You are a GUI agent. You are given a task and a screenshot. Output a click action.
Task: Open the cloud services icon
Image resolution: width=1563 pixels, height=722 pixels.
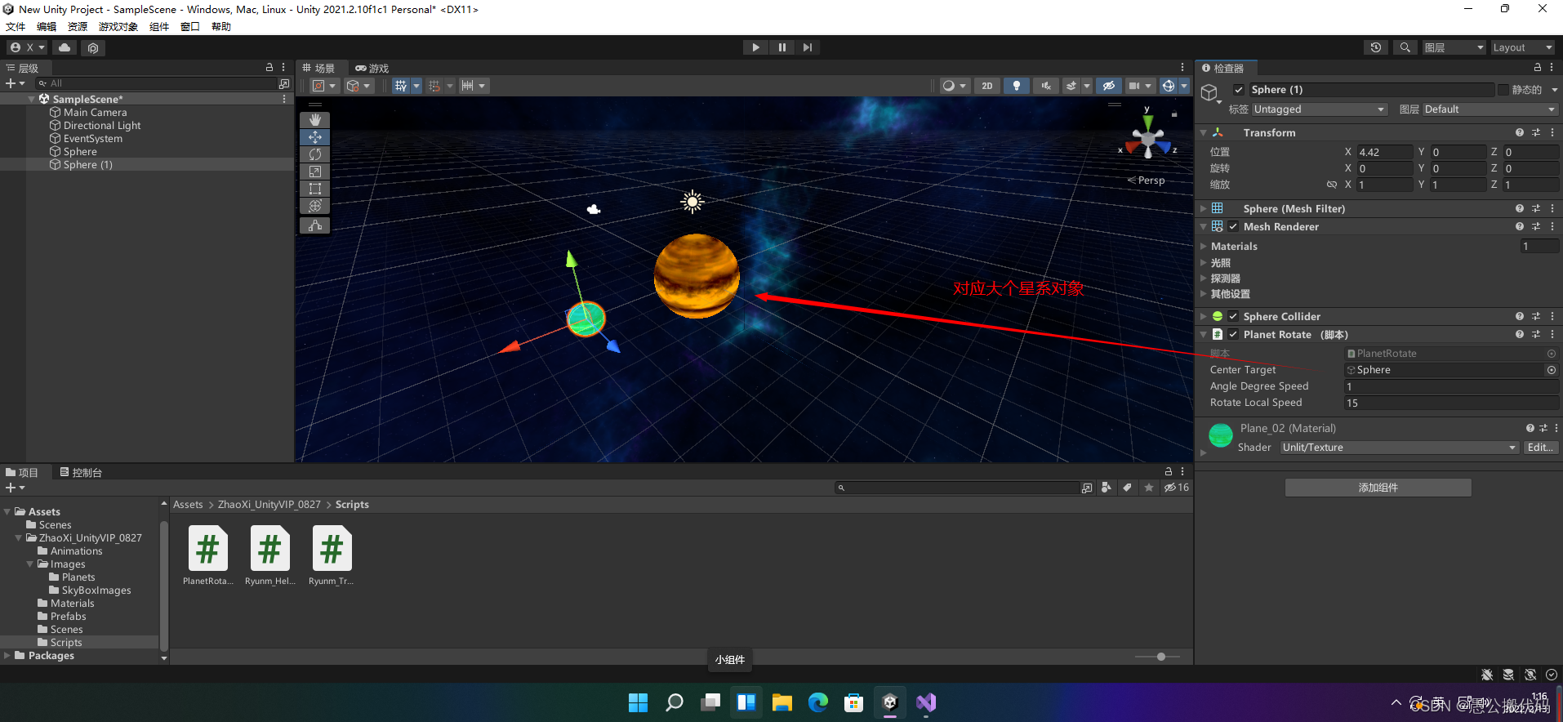65,47
